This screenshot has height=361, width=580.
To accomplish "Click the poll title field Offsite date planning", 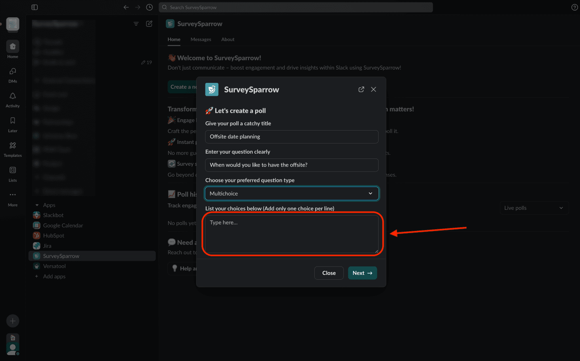I will 292,137.
